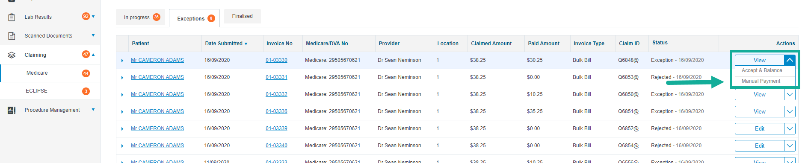Open the action dropdown for claim Q6852@
805x163 pixels.
tap(790, 129)
